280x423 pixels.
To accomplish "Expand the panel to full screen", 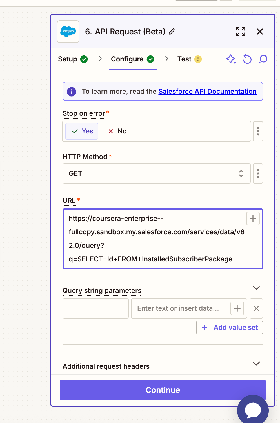I will (x=241, y=32).
